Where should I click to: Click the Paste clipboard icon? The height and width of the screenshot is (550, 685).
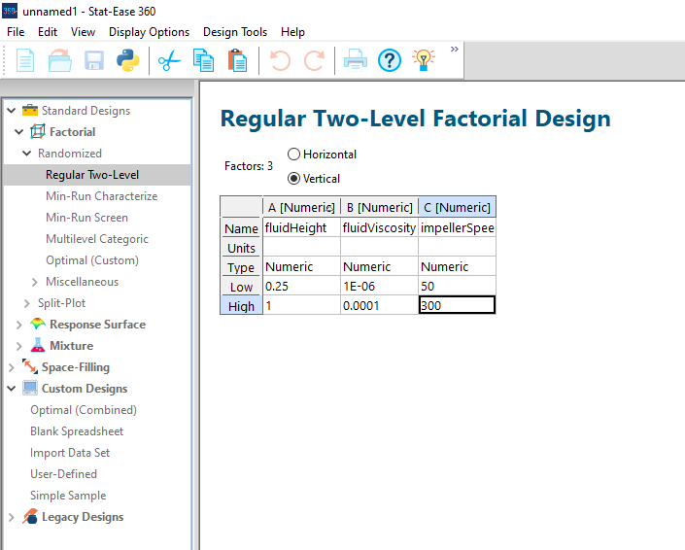[238, 60]
